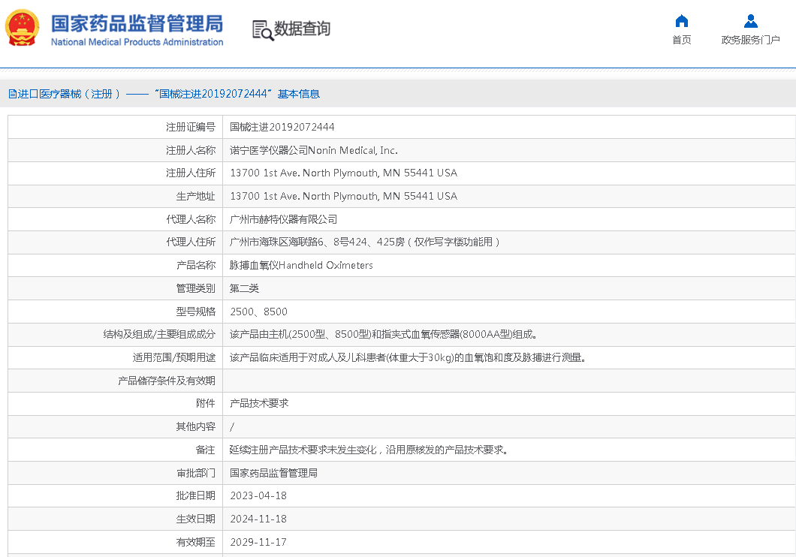Click the 代理人名称 row label

tap(191, 219)
